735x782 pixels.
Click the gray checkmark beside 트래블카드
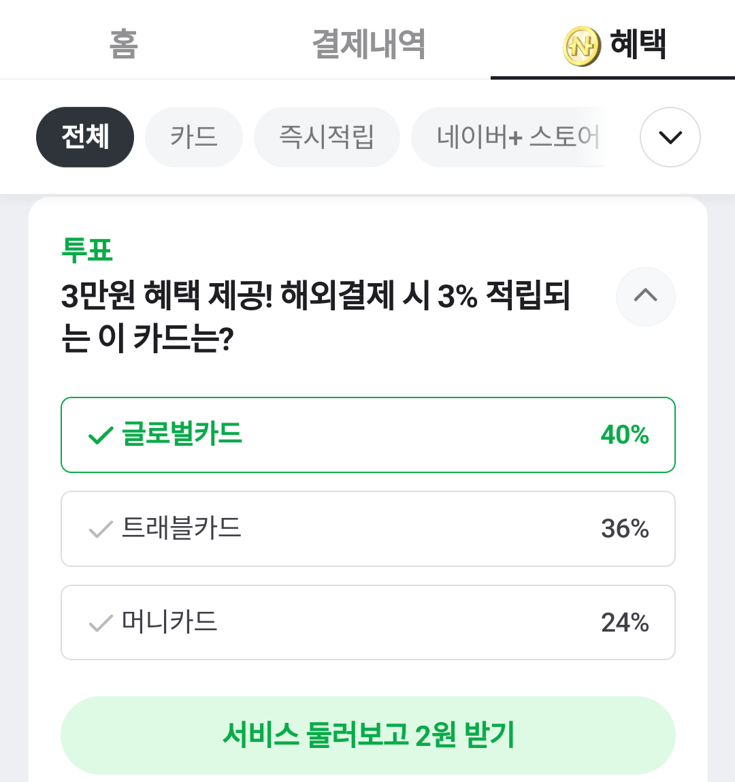(x=101, y=529)
